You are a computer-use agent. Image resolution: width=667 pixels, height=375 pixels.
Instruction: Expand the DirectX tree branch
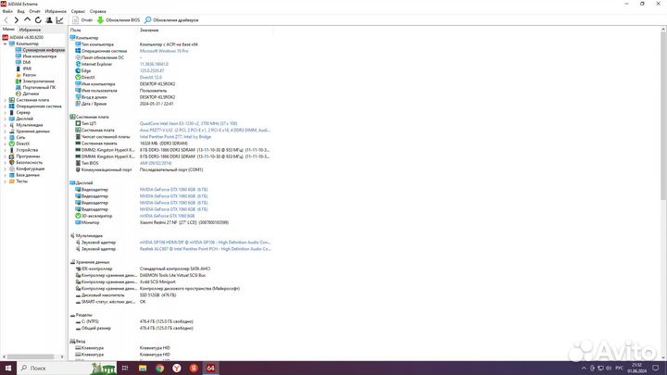click(6, 144)
